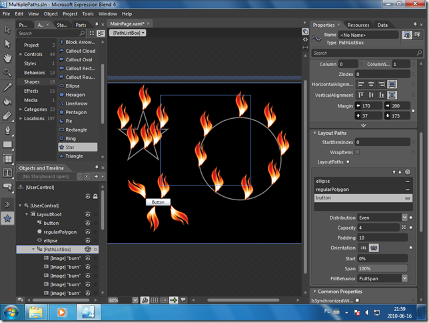Collapse the Layout Paths section
The width and height of the screenshot is (429, 323).
coord(314,133)
